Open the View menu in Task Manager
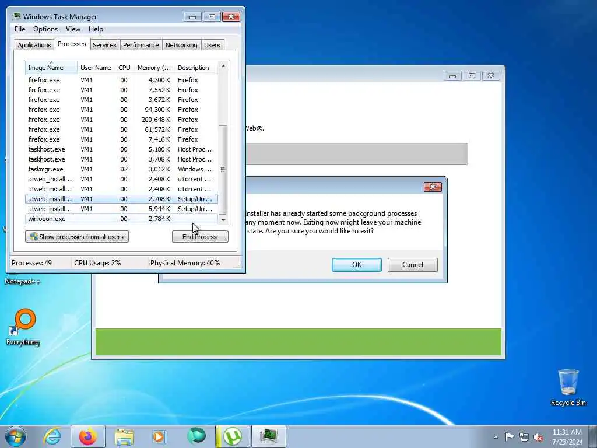 73,29
